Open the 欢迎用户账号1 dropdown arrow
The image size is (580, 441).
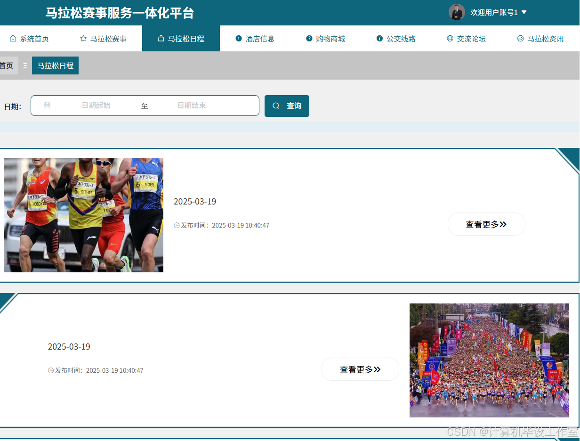click(x=524, y=12)
